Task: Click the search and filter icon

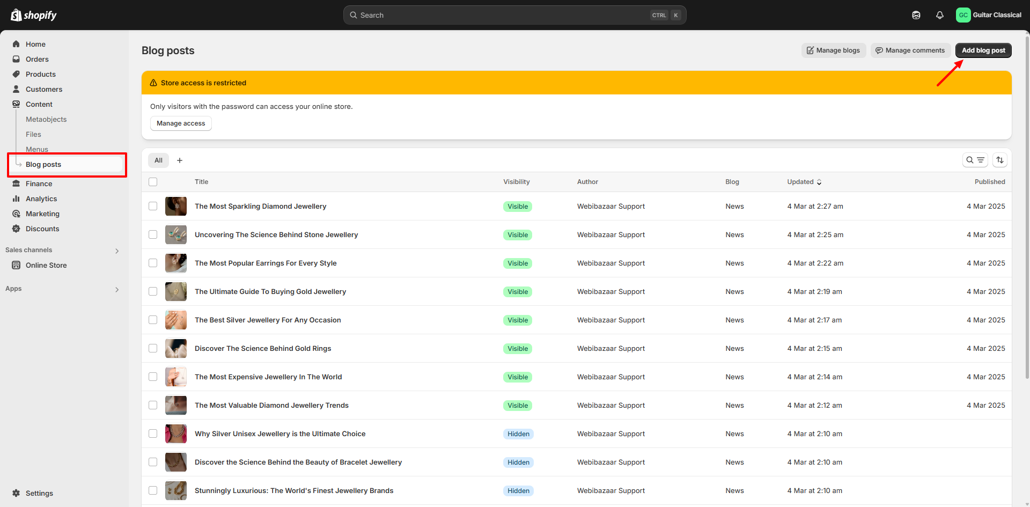Action: click(975, 160)
